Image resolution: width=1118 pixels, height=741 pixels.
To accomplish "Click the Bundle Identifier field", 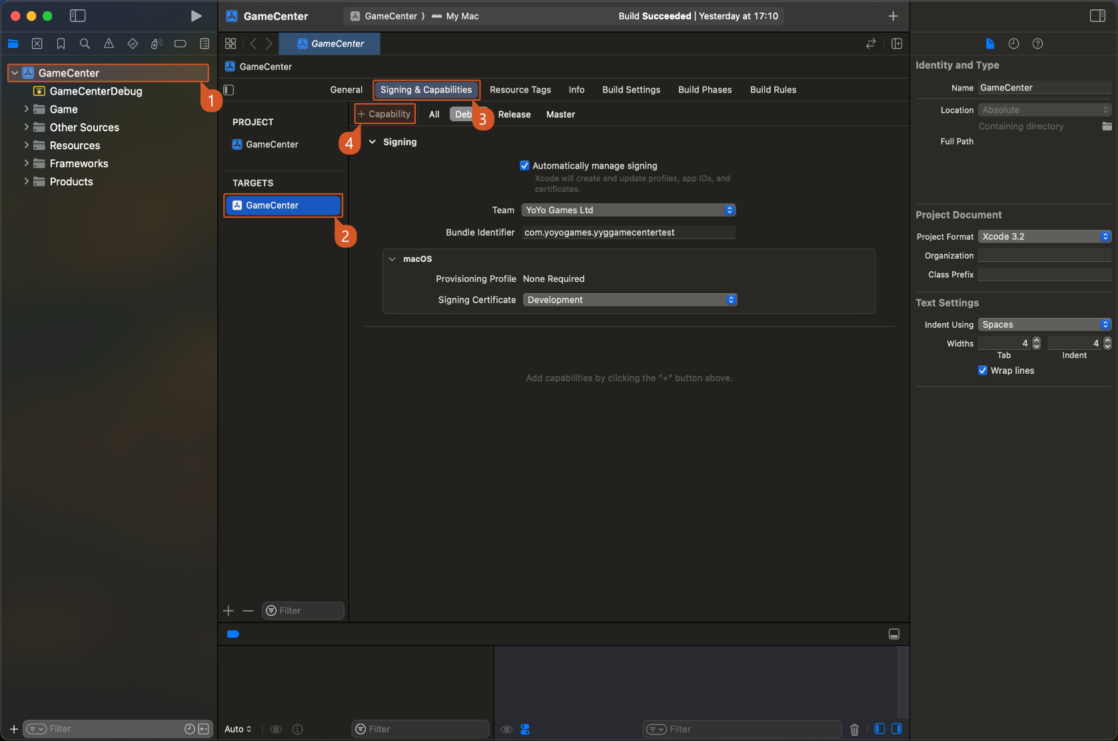I will point(628,233).
